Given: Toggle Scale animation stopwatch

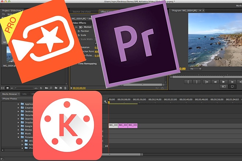Looking at the screenshot, I should pos(79,35).
